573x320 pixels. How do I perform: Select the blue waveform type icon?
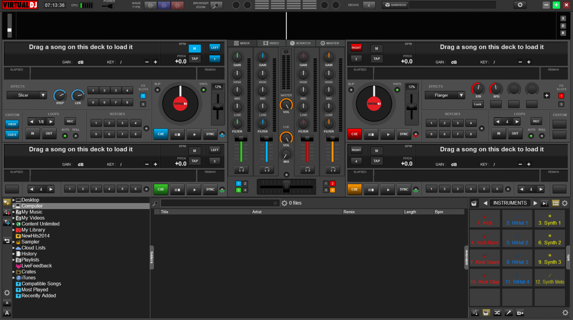point(164,5)
